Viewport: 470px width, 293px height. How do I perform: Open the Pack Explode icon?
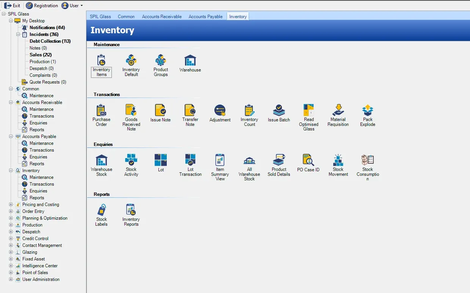click(368, 115)
